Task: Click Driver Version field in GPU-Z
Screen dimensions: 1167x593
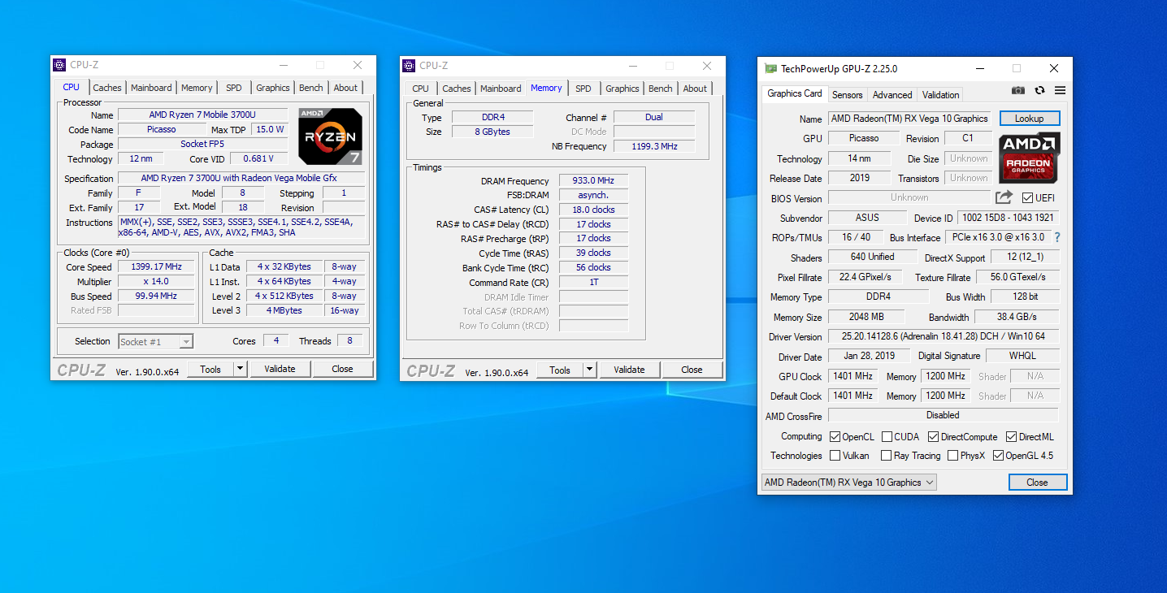Action: point(943,336)
